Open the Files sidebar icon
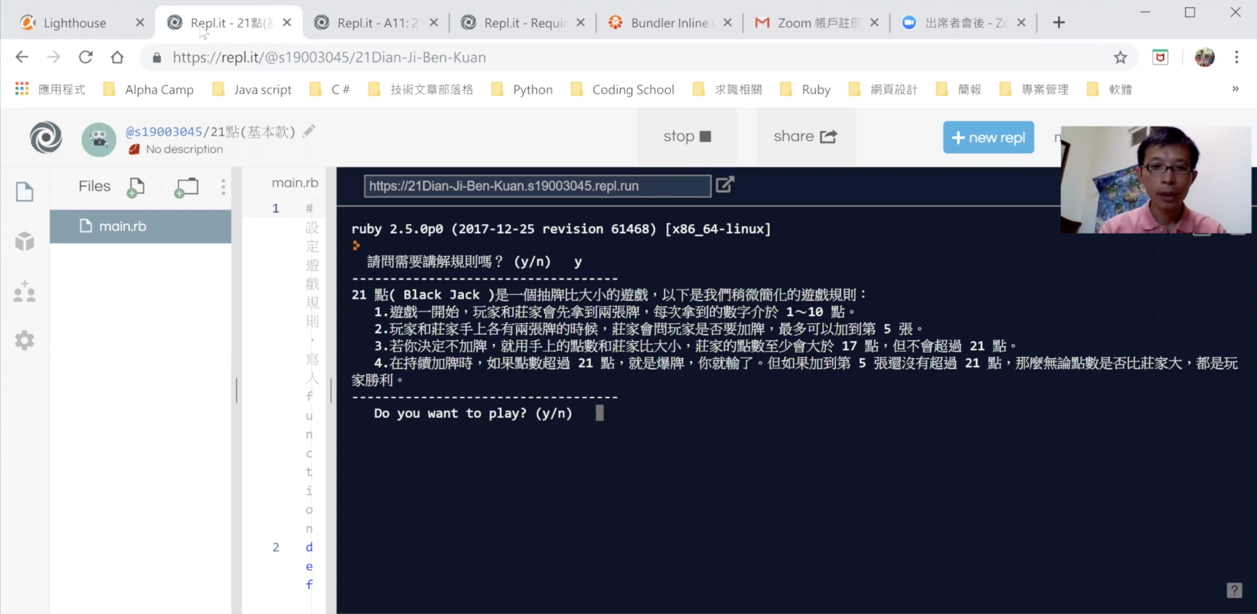Screen dimensions: 1257x614 coord(24,192)
